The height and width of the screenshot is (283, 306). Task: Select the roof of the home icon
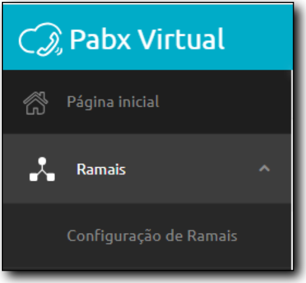36,97
